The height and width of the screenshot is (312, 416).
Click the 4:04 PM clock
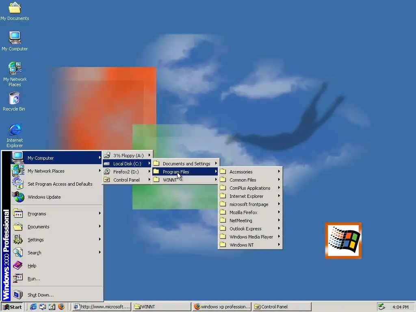[400, 307]
